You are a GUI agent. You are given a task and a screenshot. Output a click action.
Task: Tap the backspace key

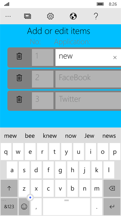[112, 188]
